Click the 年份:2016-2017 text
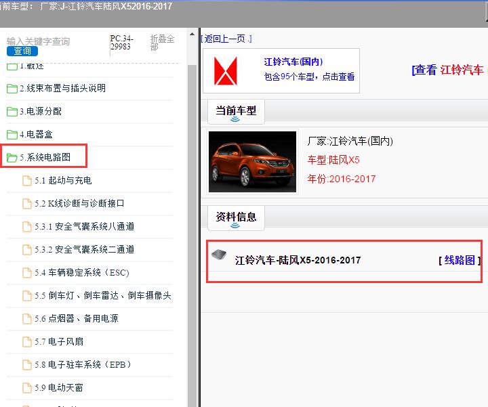 pyautogui.click(x=342, y=179)
